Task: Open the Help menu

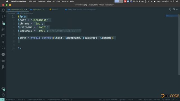Action: 72,1
